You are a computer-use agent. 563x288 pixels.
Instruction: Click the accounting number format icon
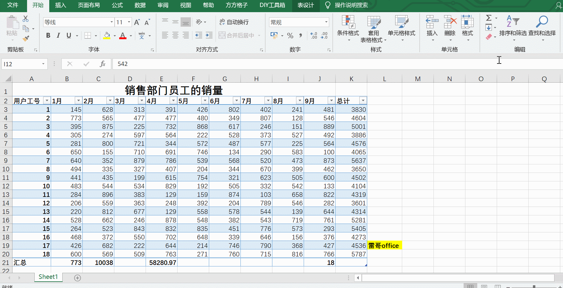point(274,36)
